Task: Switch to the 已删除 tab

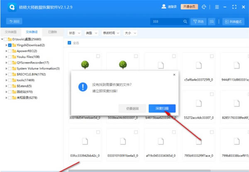Action: (x=53, y=32)
